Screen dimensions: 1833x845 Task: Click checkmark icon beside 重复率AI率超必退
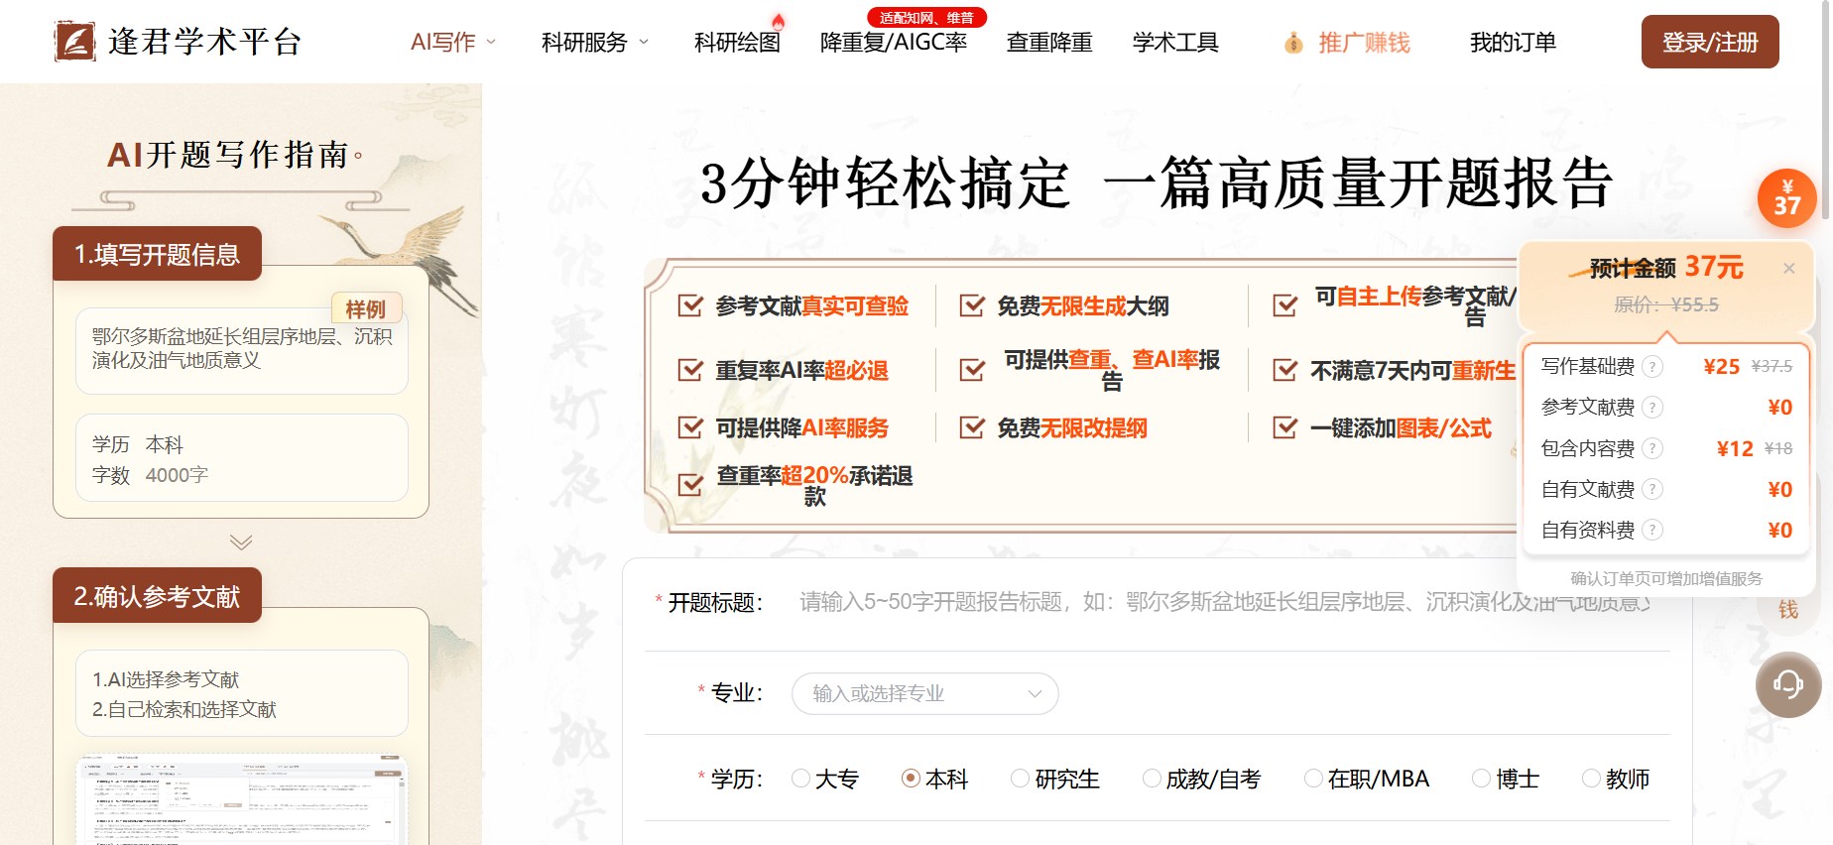coord(690,370)
